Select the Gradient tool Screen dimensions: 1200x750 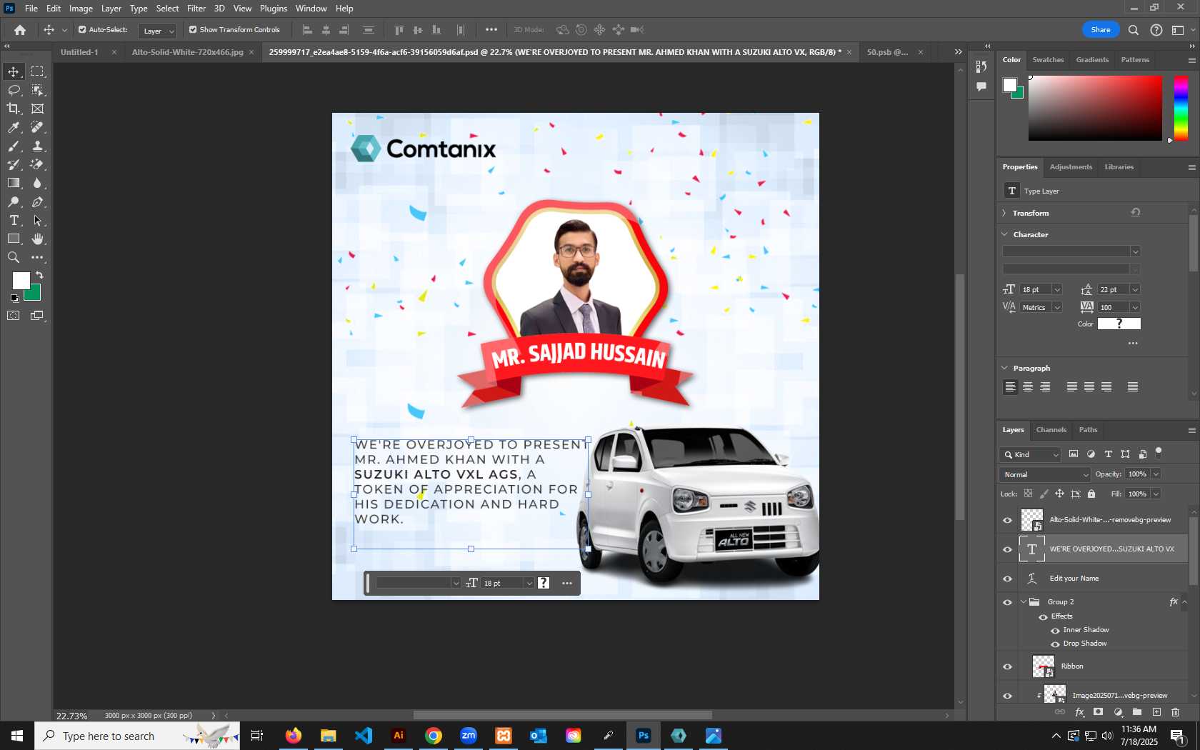[x=14, y=183]
